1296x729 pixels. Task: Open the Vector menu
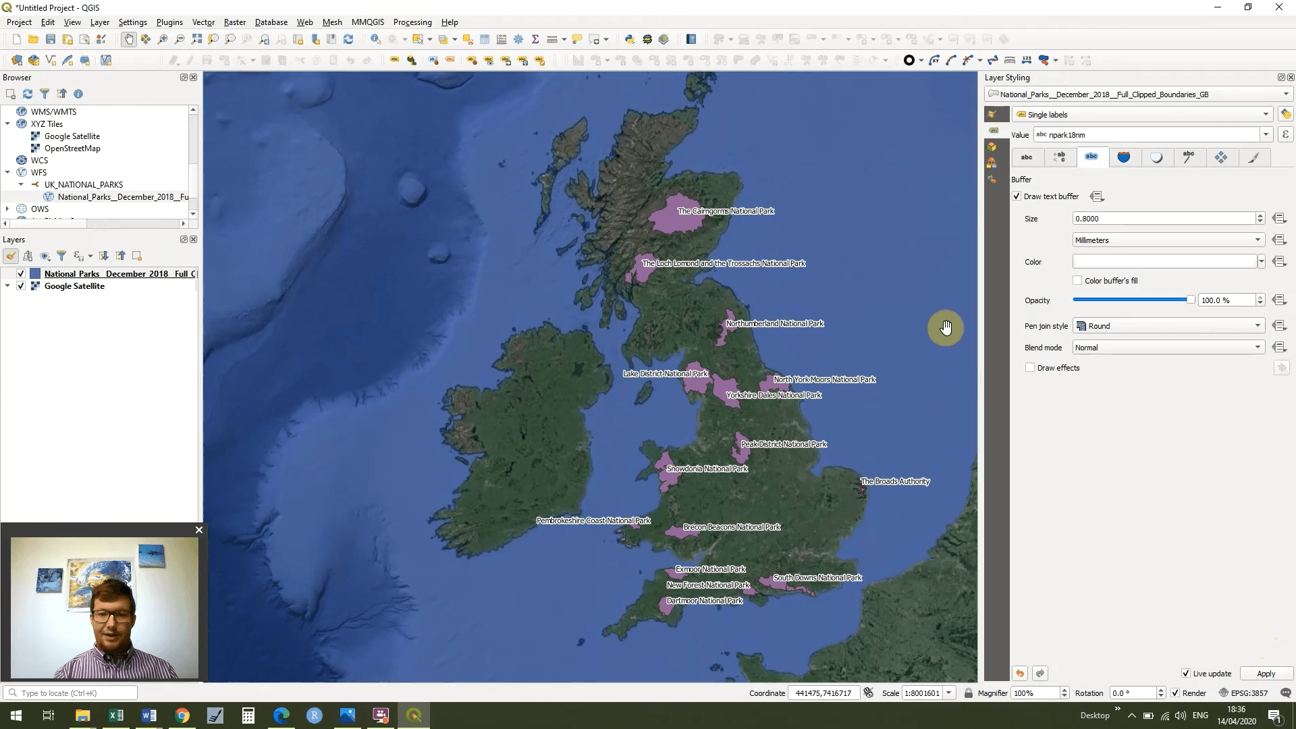click(203, 22)
